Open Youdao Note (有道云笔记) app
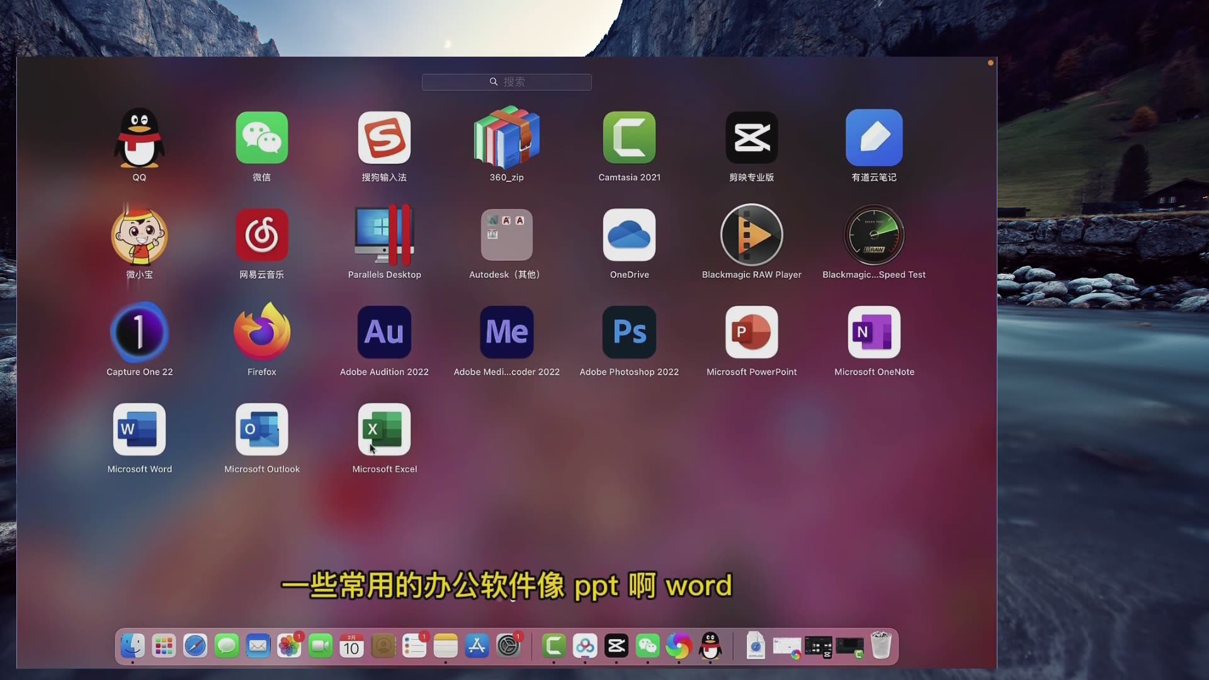 click(x=874, y=138)
